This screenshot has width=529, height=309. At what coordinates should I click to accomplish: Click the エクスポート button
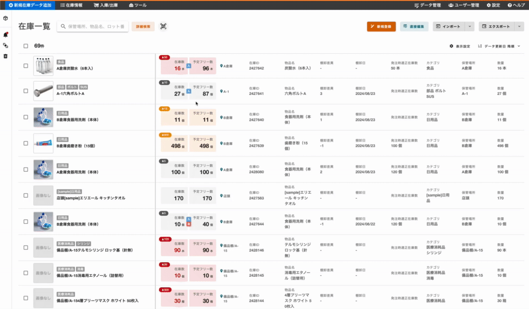tap(497, 26)
